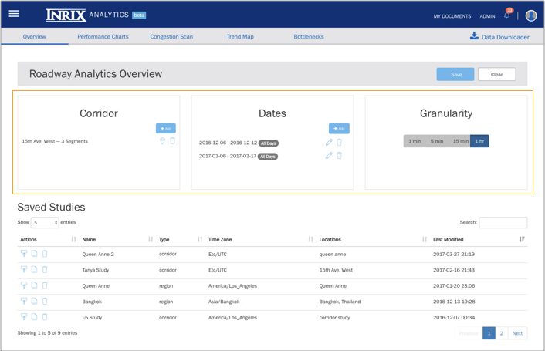Click the Previous page button
Screen dimensions: 545x351
click(x=469, y=333)
